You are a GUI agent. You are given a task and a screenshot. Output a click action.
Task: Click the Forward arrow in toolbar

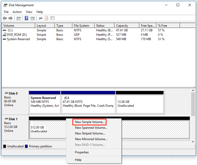pyautogui.click(x=11, y=18)
